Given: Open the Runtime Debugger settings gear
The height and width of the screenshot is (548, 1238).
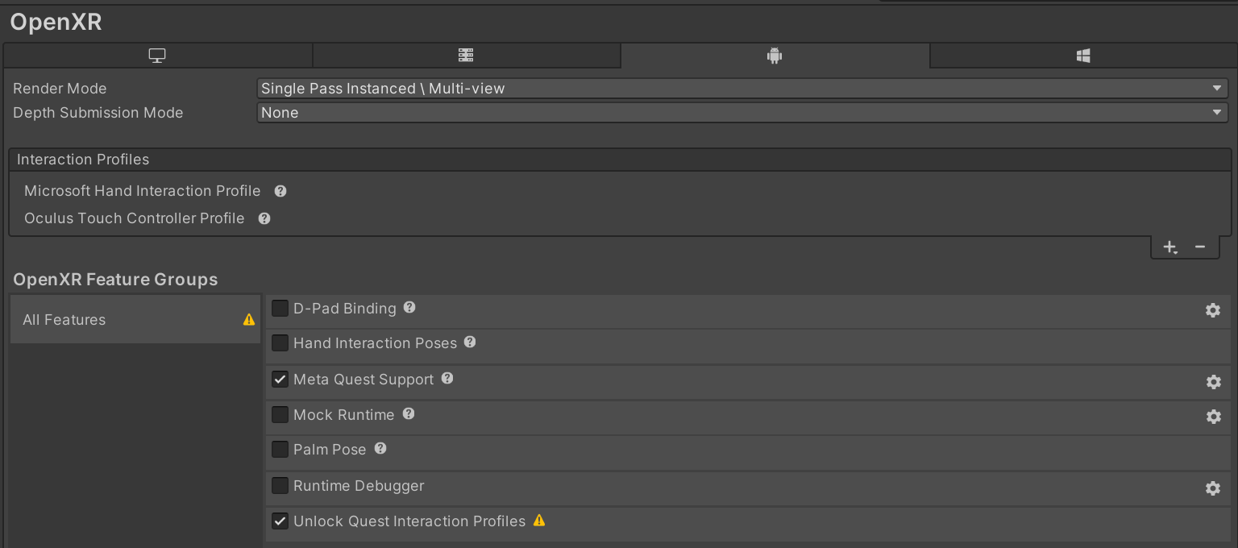Looking at the screenshot, I should click(1213, 488).
